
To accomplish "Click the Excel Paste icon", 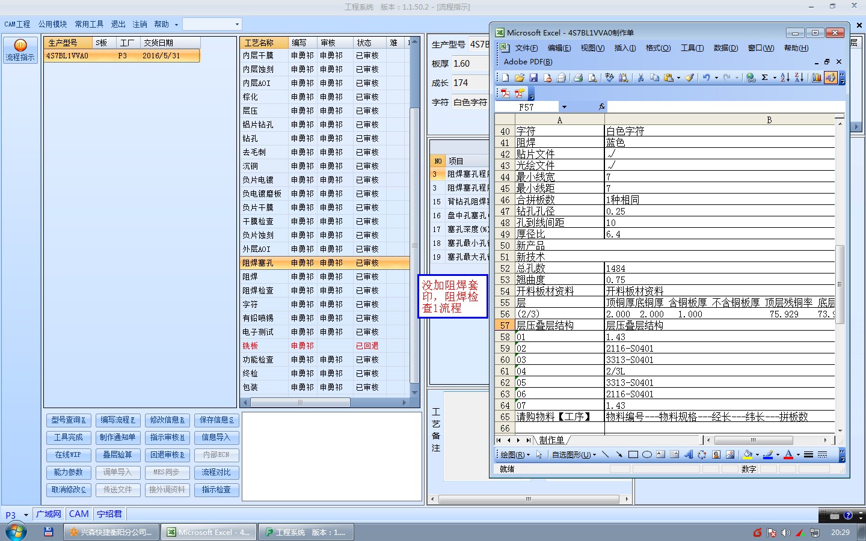I will tap(668, 78).
